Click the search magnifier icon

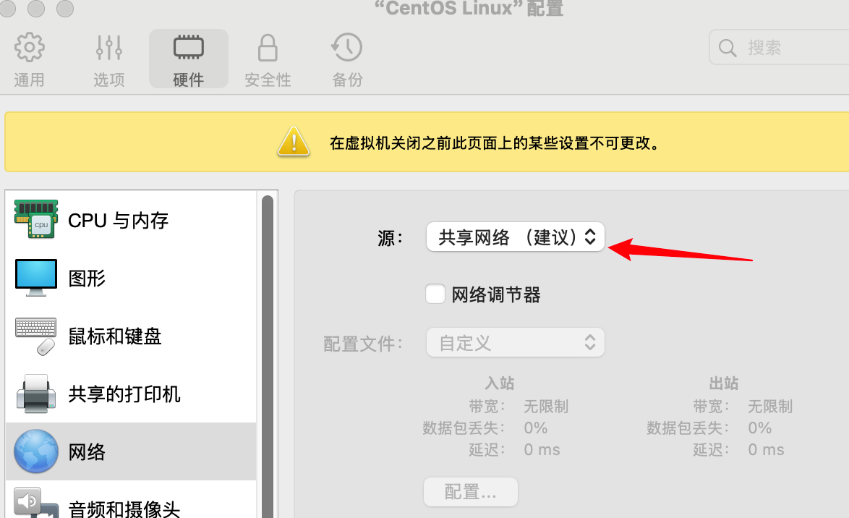click(728, 48)
